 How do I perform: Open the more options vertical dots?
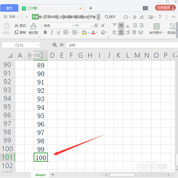[166, 17]
